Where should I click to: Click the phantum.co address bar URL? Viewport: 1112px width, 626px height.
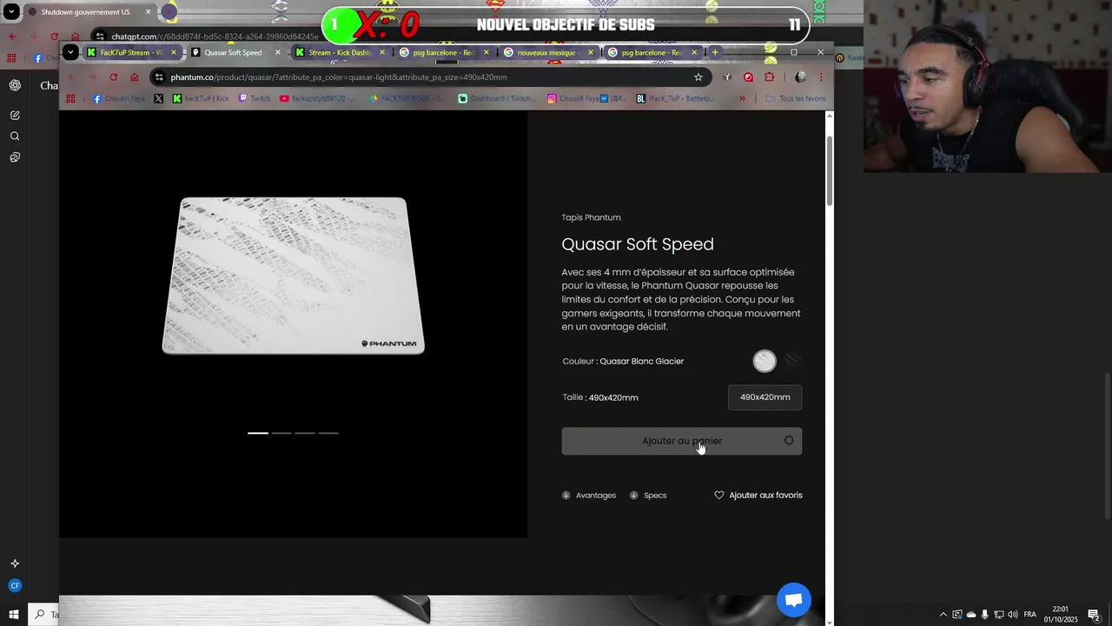click(x=339, y=77)
